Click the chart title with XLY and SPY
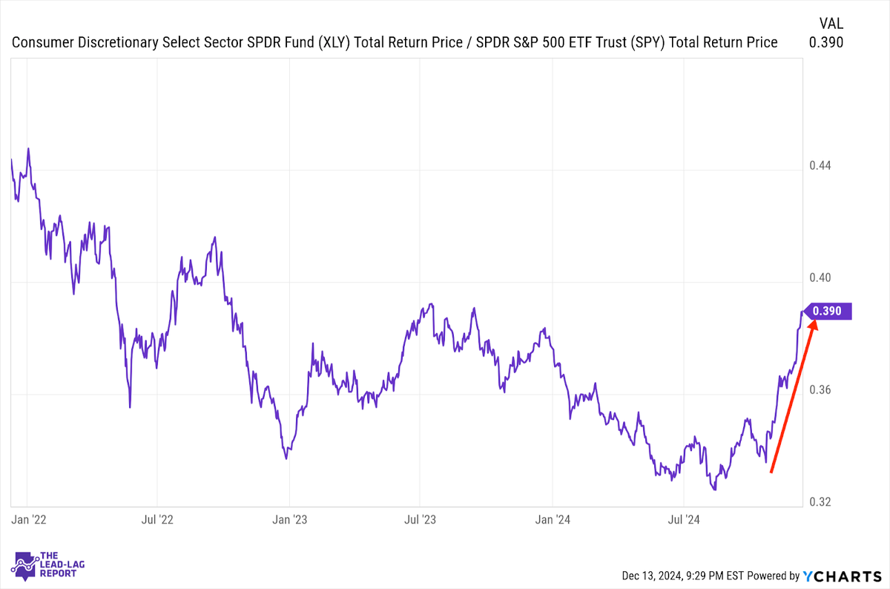Viewport: 890px width, 589px height. click(x=395, y=42)
